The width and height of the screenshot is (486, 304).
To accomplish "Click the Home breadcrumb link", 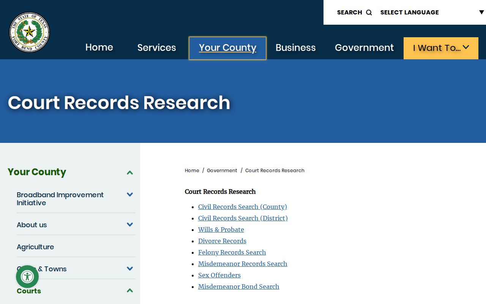I will pos(192,171).
